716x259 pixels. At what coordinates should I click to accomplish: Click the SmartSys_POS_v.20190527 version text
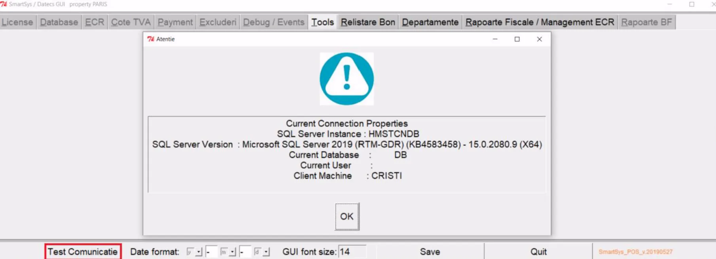click(x=635, y=252)
